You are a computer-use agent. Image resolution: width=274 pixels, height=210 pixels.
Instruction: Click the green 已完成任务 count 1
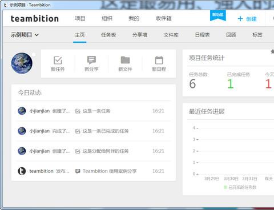[x=231, y=84]
